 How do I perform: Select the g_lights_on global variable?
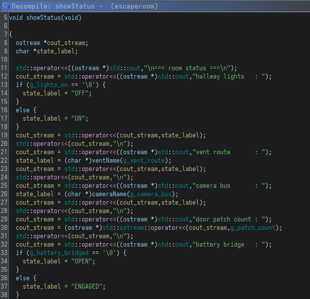[x=48, y=85]
